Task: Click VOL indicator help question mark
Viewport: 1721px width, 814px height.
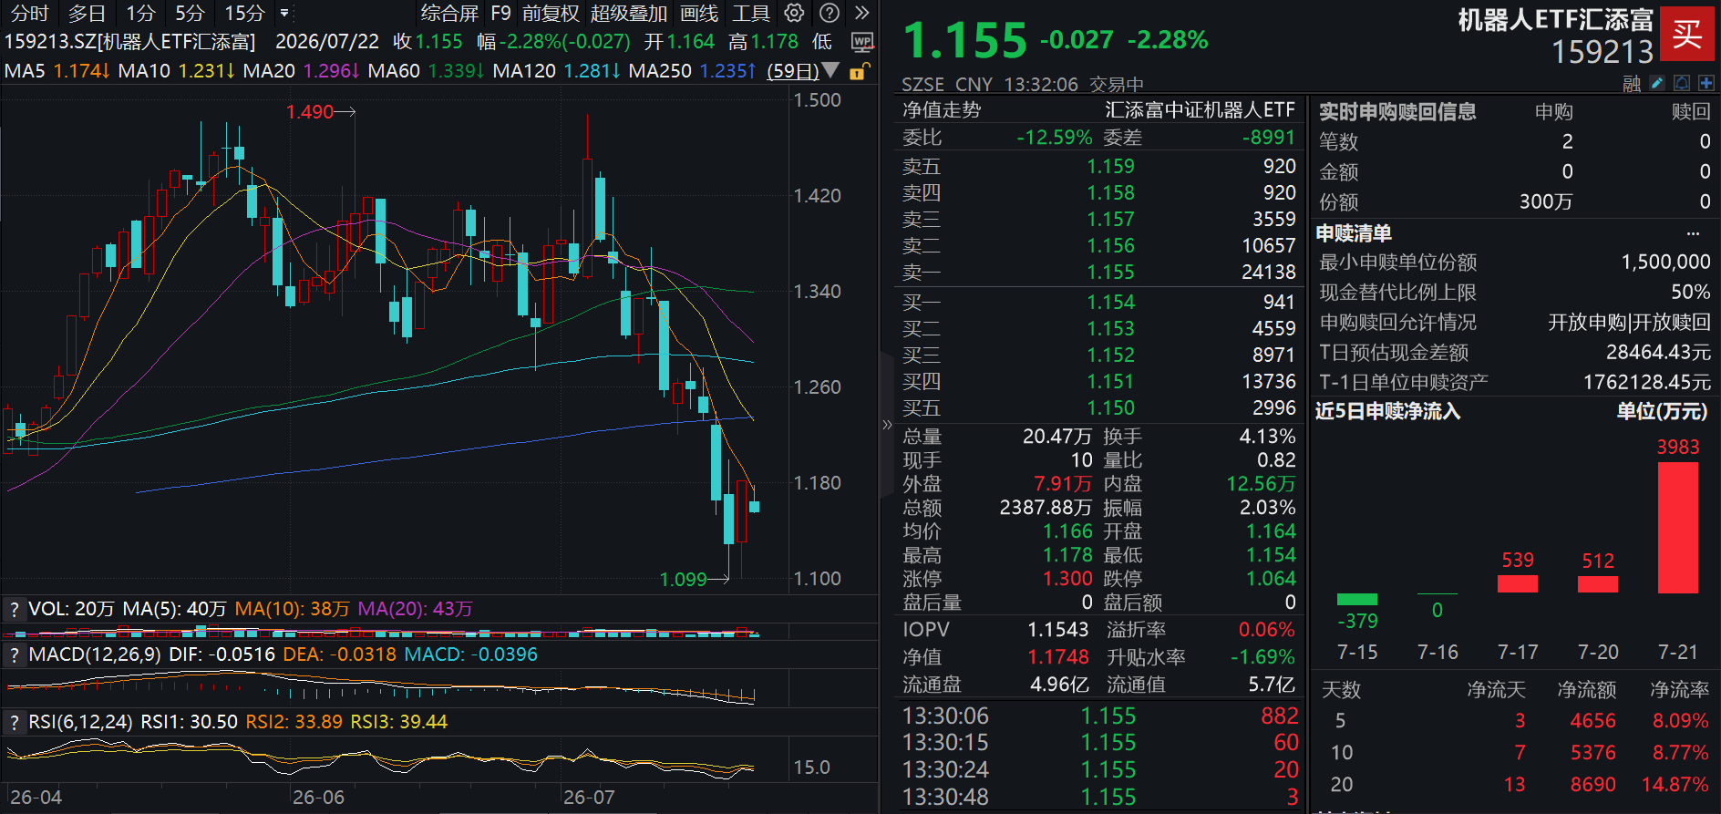Action: tap(14, 609)
